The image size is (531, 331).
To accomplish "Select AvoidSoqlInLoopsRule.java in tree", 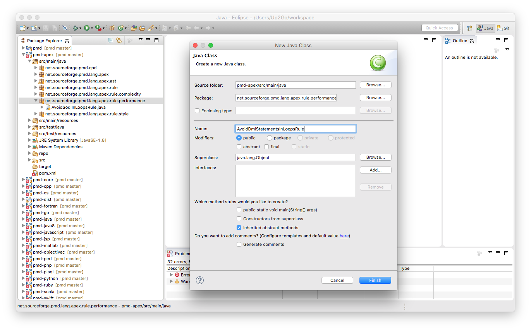I will pos(78,107).
